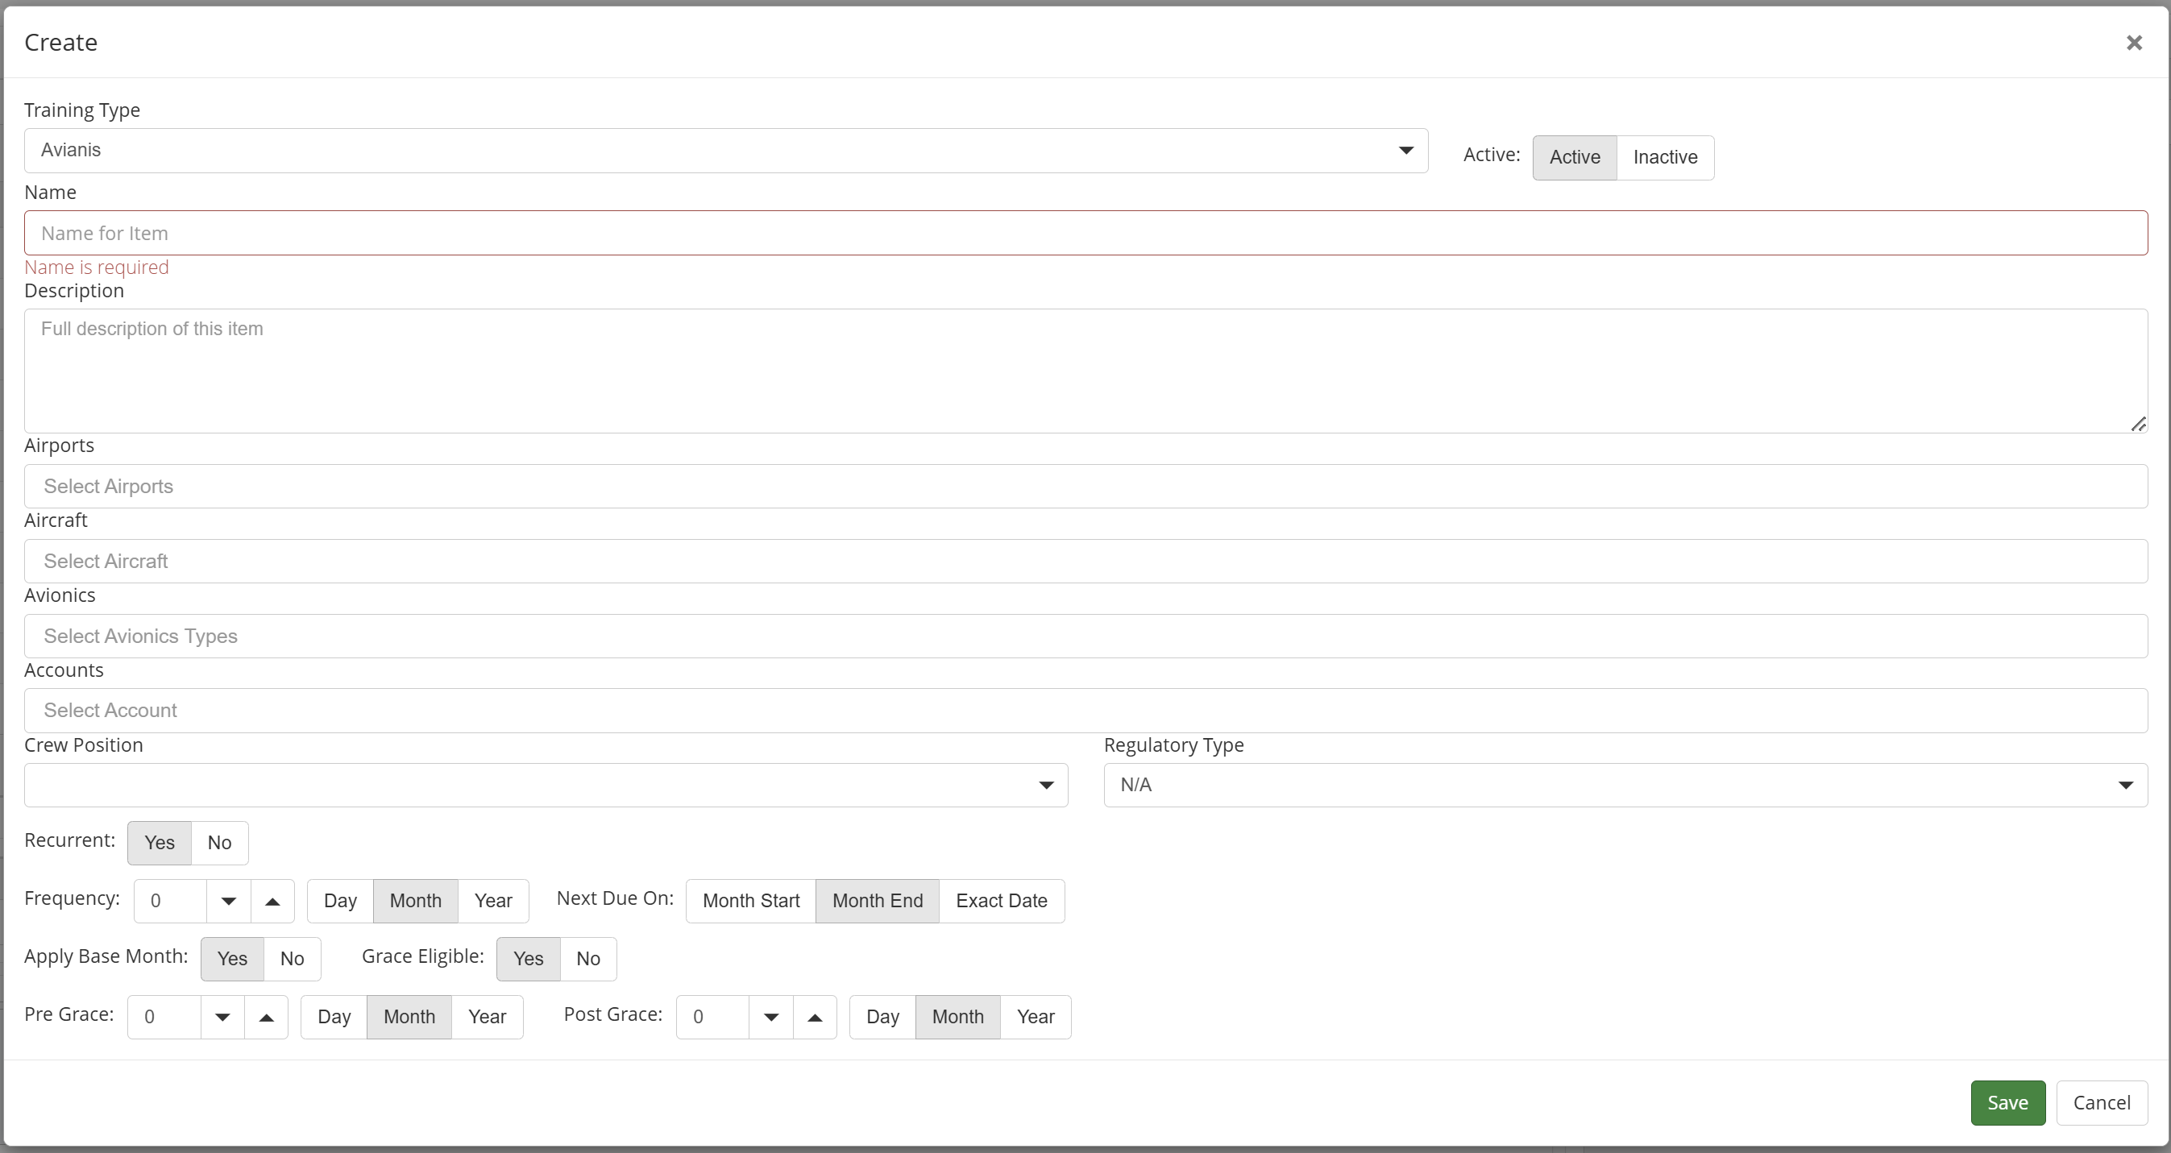Click the green Save button
This screenshot has width=2171, height=1153.
pos(2007,1103)
